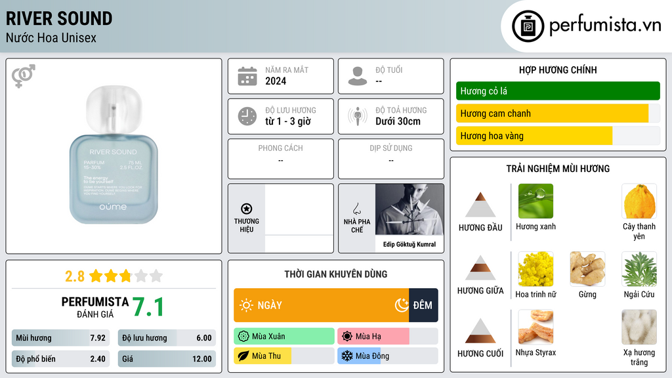Click the Hoa trinh nữ mimosa image
672x378 pixels.
pyautogui.click(x=535, y=268)
